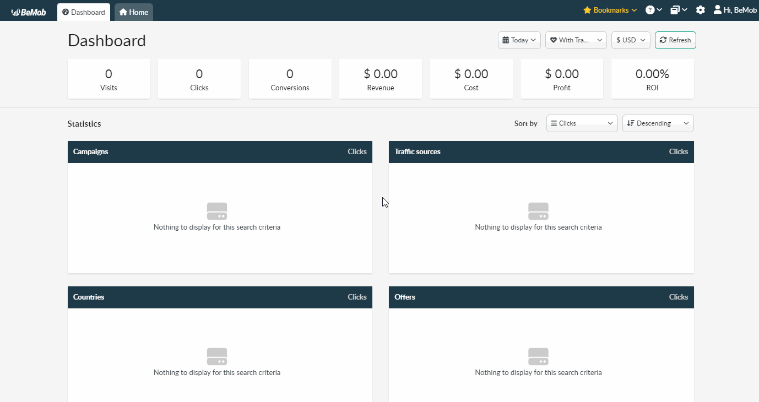Click the empty-state icon in Traffic sources panel
Viewport: 759px width, 402px height.
point(538,211)
